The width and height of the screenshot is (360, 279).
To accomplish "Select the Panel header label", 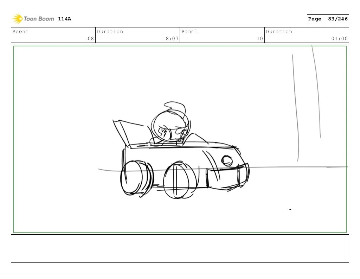I will [189, 31].
